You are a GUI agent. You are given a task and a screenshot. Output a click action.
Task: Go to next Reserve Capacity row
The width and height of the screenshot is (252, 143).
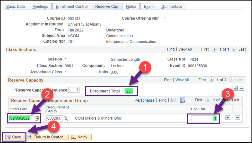click(231, 80)
